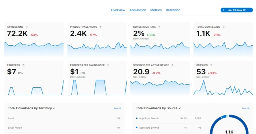
Task: Click the +38% conversion change
Action: click(x=151, y=35)
